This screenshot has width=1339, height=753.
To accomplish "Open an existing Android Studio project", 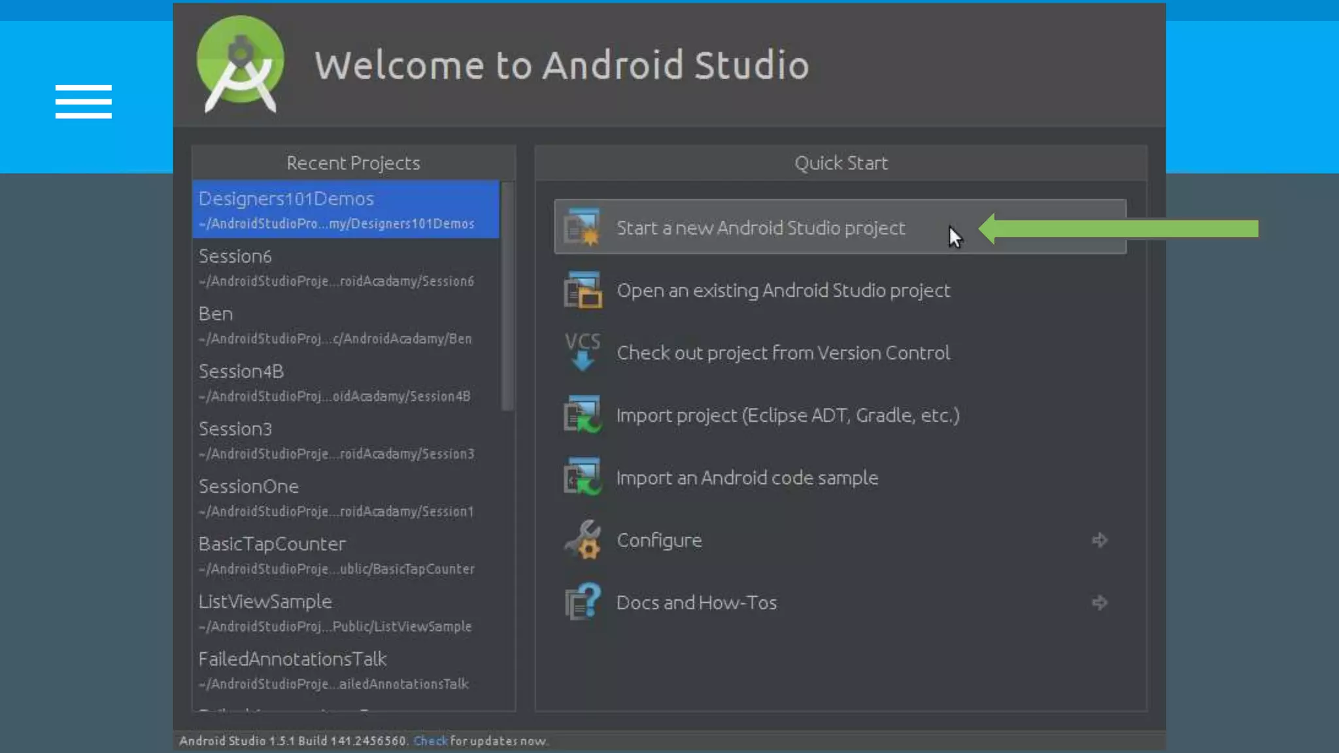I will (840, 290).
